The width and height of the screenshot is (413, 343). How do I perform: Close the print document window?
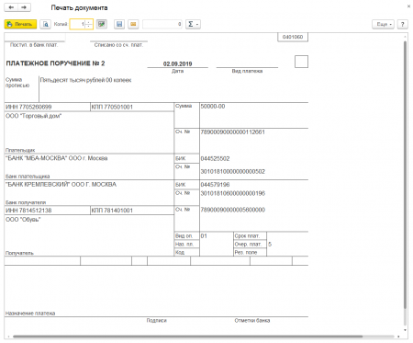point(408,6)
